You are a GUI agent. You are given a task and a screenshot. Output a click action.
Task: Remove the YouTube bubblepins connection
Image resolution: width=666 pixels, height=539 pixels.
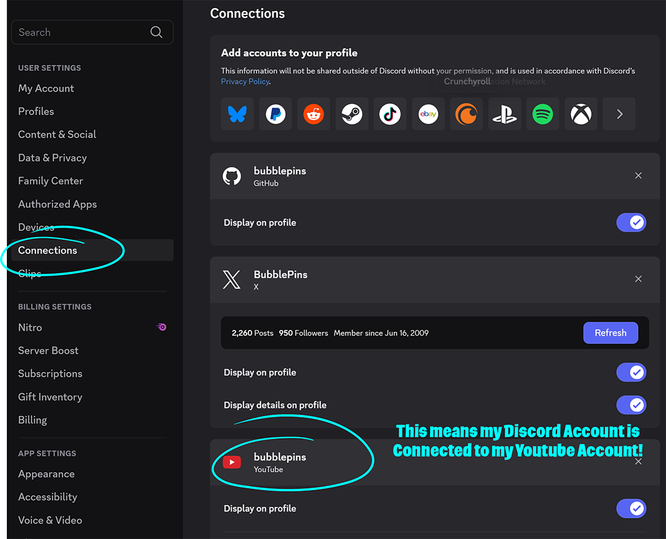(x=638, y=461)
